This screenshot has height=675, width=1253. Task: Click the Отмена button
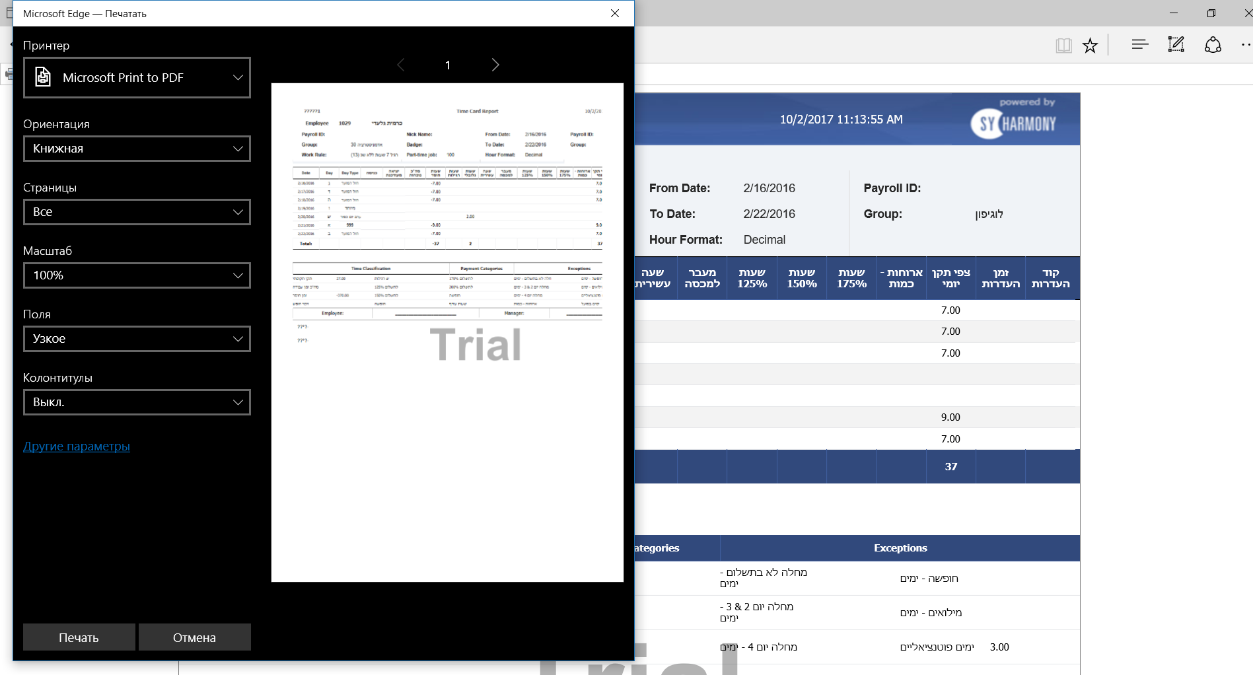tap(195, 637)
